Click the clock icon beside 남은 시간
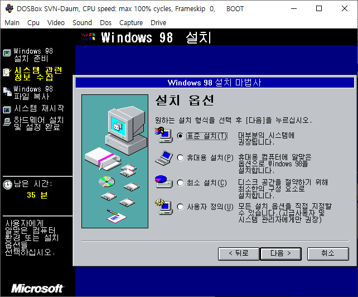This screenshot has height=297, width=358. tap(8, 185)
